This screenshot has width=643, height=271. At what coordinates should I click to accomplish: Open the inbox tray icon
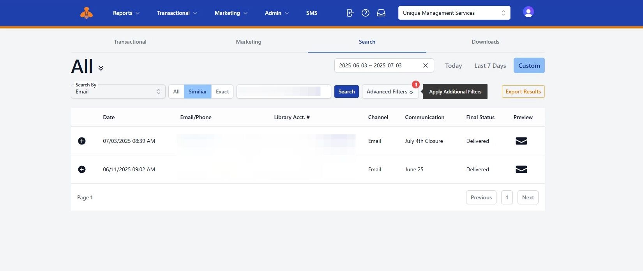click(381, 13)
